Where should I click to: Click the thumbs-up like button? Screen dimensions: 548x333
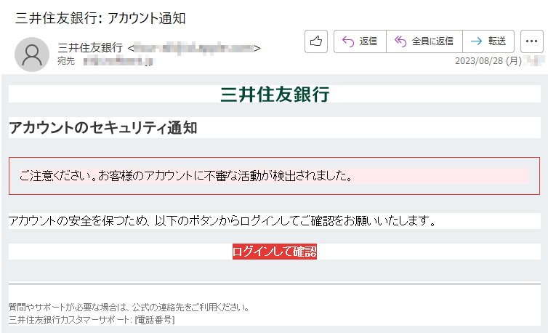point(316,41)
